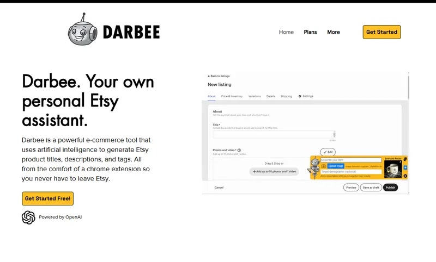436x262 pixels.
Task: Open the listing Settings tab
Action: point(306,96)
